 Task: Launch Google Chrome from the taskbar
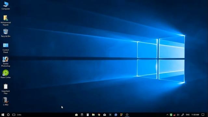(x=99, y=115)
